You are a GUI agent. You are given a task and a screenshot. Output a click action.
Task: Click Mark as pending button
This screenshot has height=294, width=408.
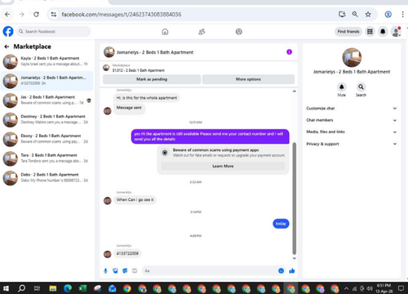[x=152, y=79]
